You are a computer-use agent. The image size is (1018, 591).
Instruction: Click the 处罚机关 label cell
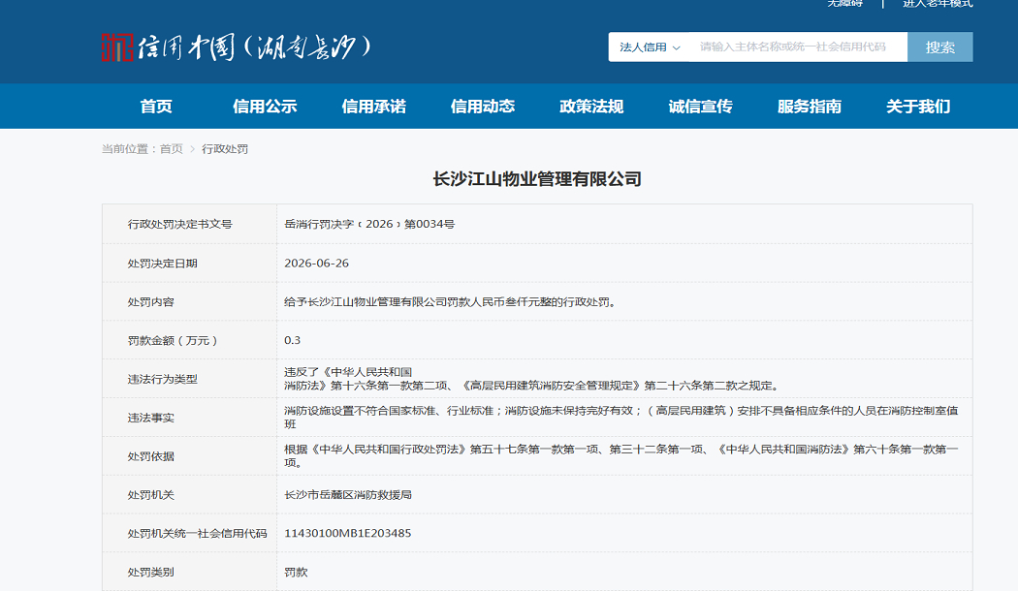tap(190, 494)
